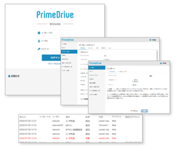The width and height of the screenshot is (175, 148).
Task: Click the person icon beside the User ID field
Action: [x=39, y=41]
